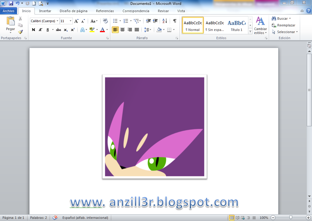
Task: Toggle justify alignment
Action: click(x=137, y=30)
